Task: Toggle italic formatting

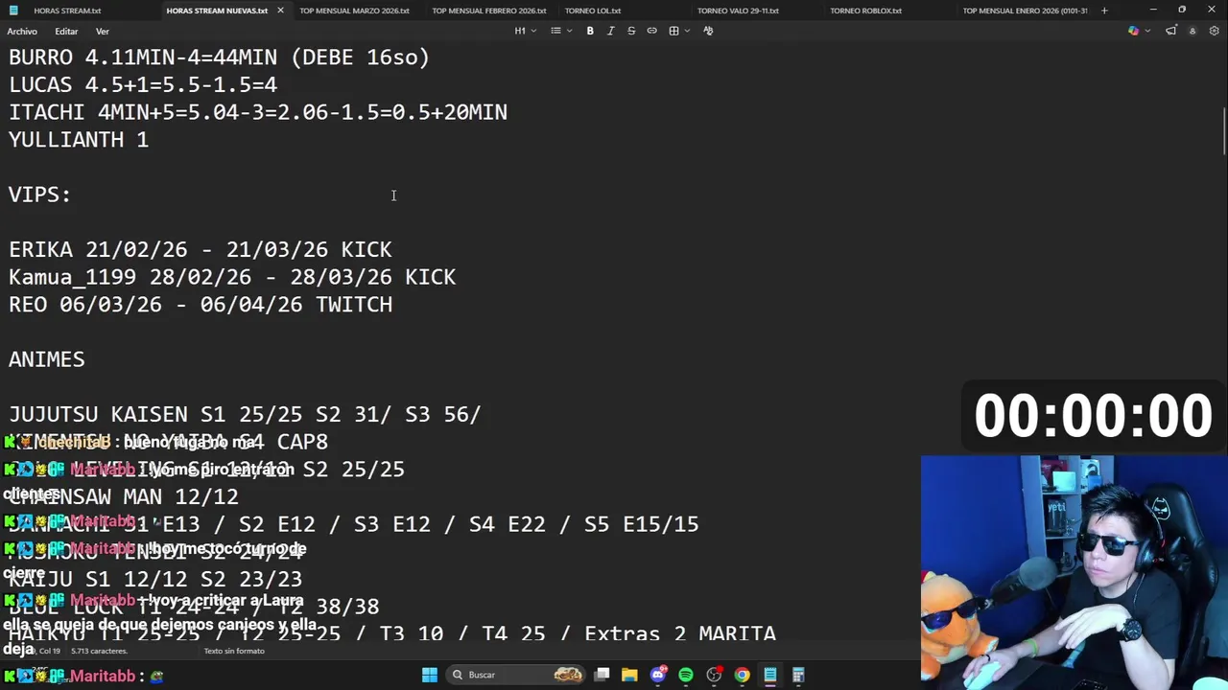Action: coord(610,31)
